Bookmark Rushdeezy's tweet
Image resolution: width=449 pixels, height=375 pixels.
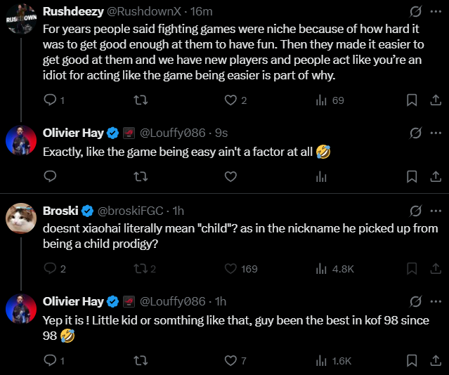click(412, 100)
